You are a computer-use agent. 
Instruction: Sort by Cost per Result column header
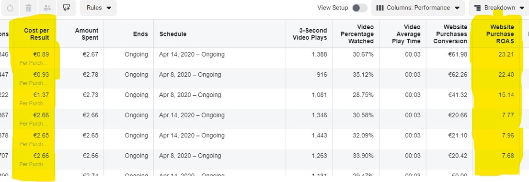point(36,34)
